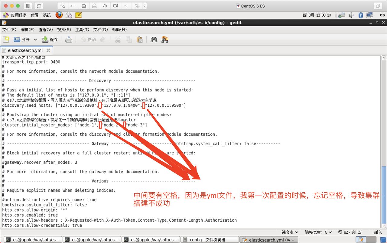The width and height of the screenshot is (387, 243).
Task: Create a new document in gedit
Action: [6, 39]
